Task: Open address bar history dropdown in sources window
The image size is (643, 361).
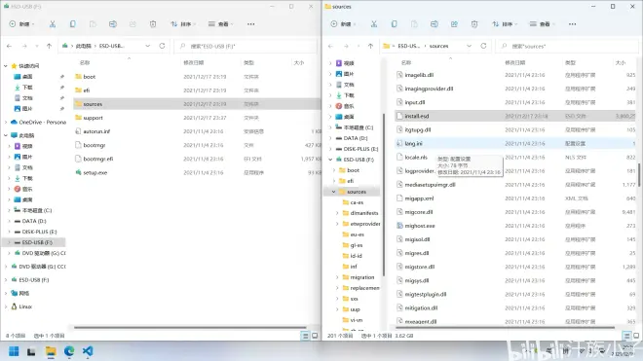Action: (469, 46)
